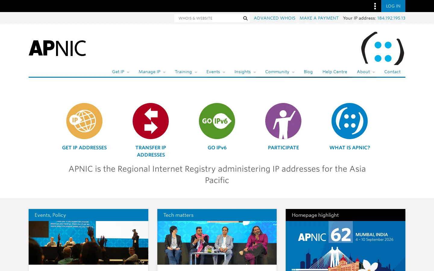Click the GO IPv6 text link
This screenshot has height=271, width=434.
217,148
